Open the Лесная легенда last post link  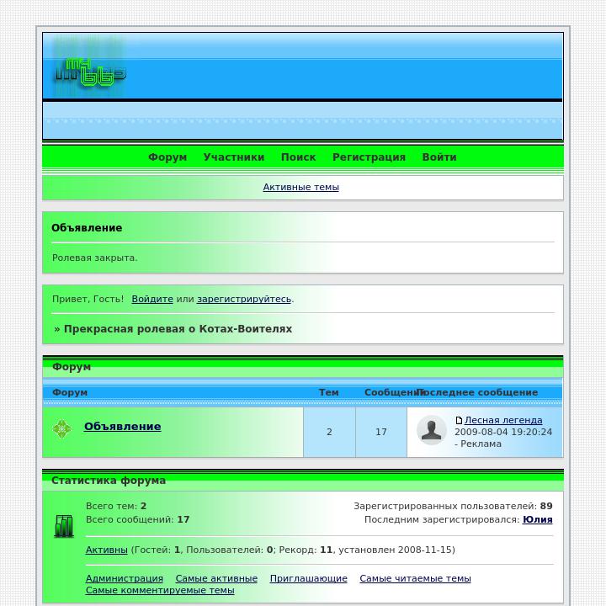point(503,420)
